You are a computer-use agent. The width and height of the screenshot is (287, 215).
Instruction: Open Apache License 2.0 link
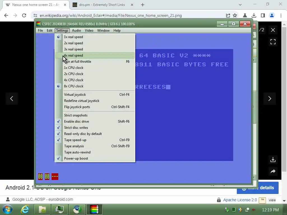coord(240,200)
